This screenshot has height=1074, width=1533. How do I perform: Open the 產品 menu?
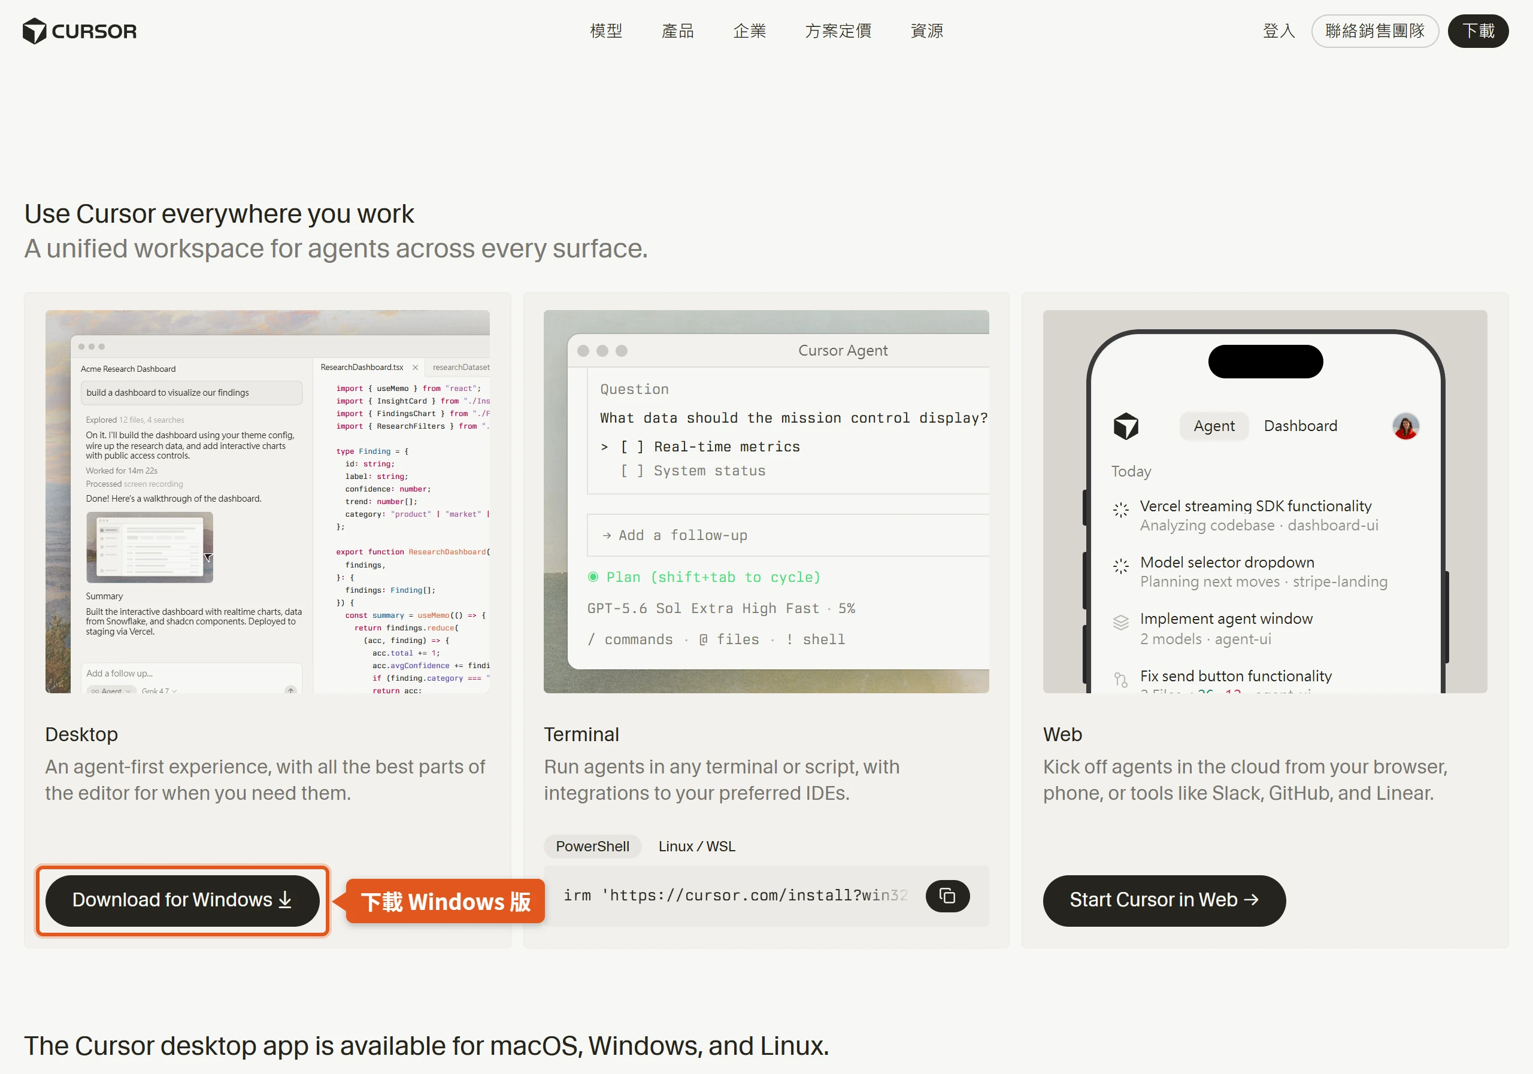pyautogui.click(x=678, y=31)
